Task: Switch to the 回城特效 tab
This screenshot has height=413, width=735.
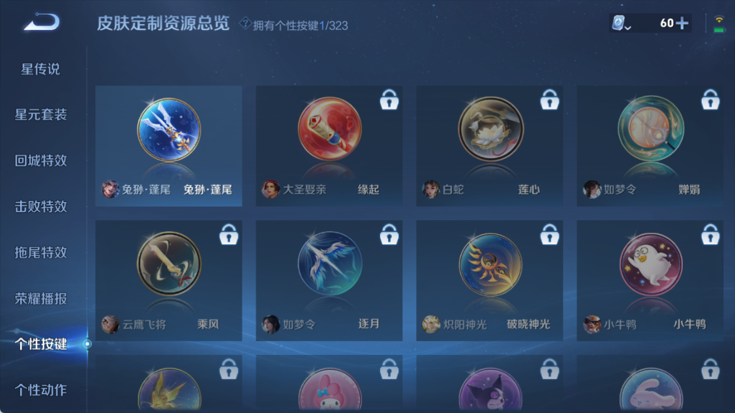Action: coord(41,161)
